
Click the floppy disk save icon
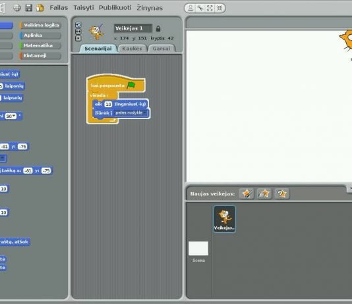(29, 8)
